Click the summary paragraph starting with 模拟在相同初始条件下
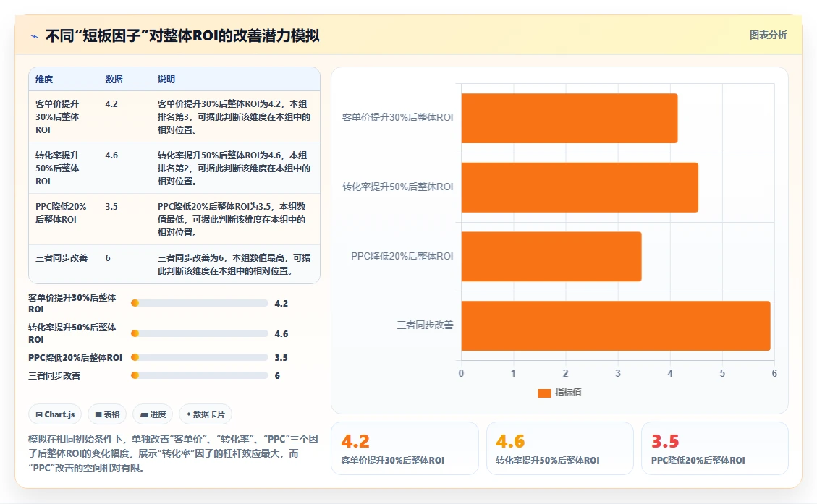This screenshot has width=817, height=504. tap(173, 453)
